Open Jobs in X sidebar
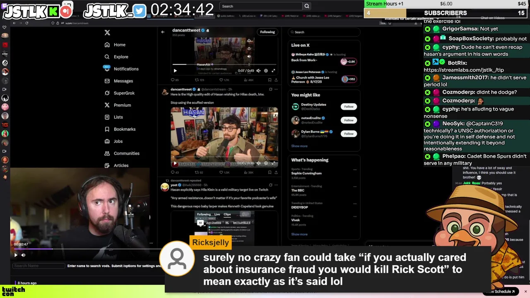 click(x=113, y=141)
